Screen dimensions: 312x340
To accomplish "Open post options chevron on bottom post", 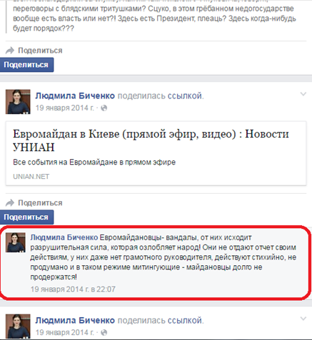I will pos(303,319).
